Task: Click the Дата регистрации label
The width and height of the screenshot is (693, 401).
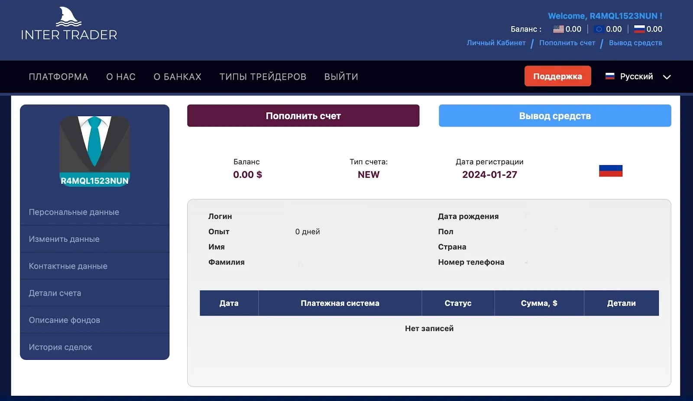Action: tap(489, 162)
